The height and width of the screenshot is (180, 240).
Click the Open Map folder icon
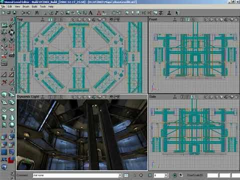[9, 12]
